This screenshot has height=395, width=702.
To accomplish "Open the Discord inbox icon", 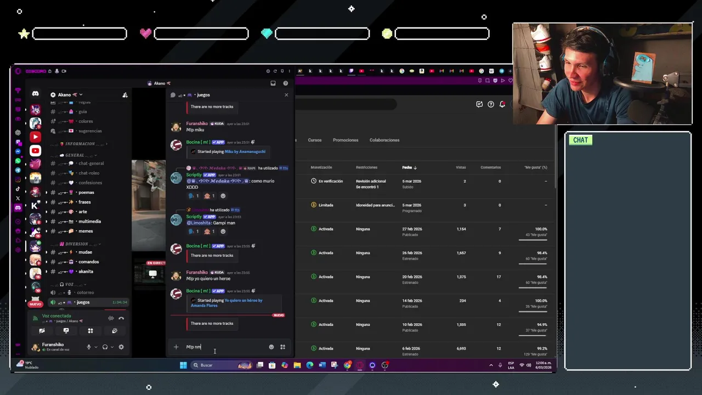I will 273,83.
